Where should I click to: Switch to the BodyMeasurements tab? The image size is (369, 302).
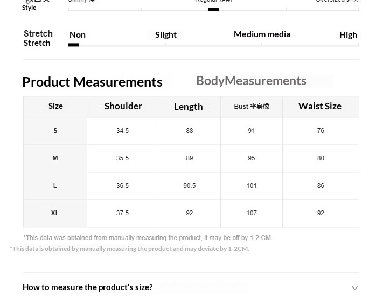251,81
